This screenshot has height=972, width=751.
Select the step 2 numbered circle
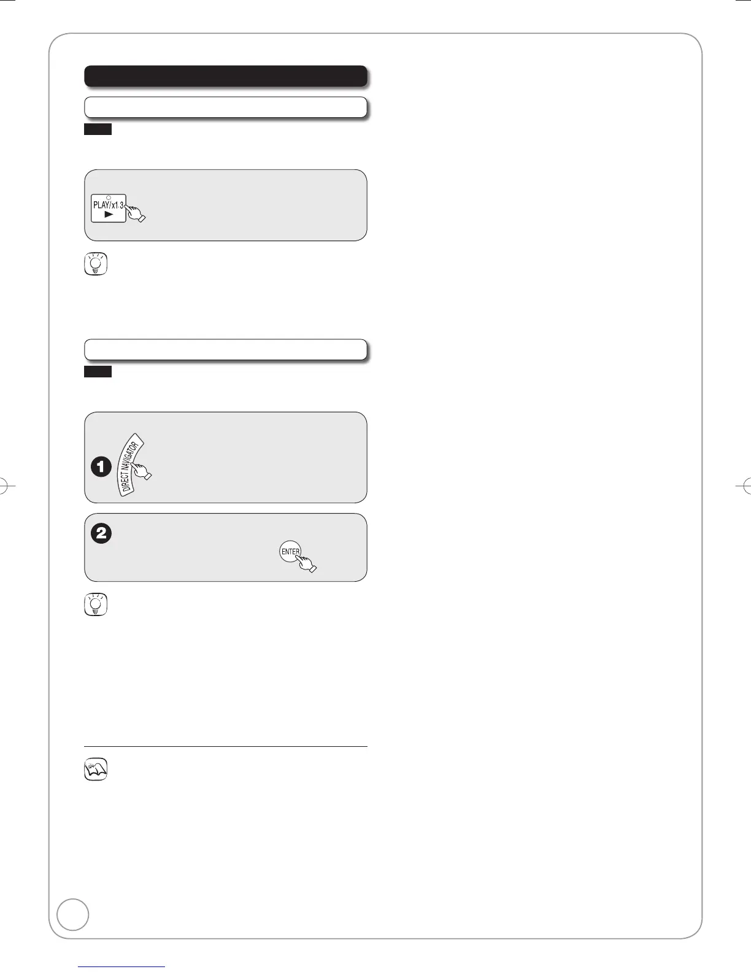(x=101, y=533)
